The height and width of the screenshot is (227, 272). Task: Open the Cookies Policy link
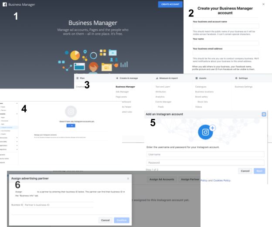pos(222,180)
